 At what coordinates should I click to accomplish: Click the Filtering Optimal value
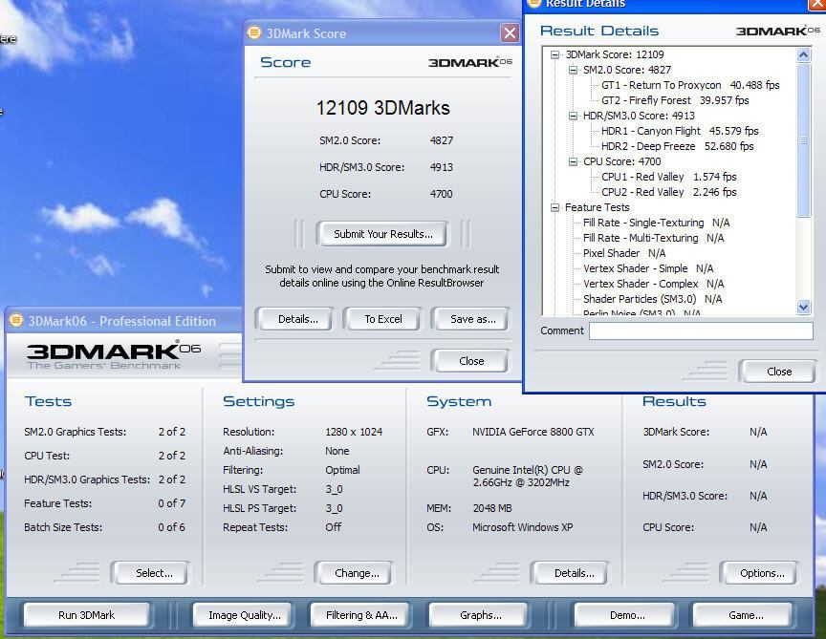342,470
